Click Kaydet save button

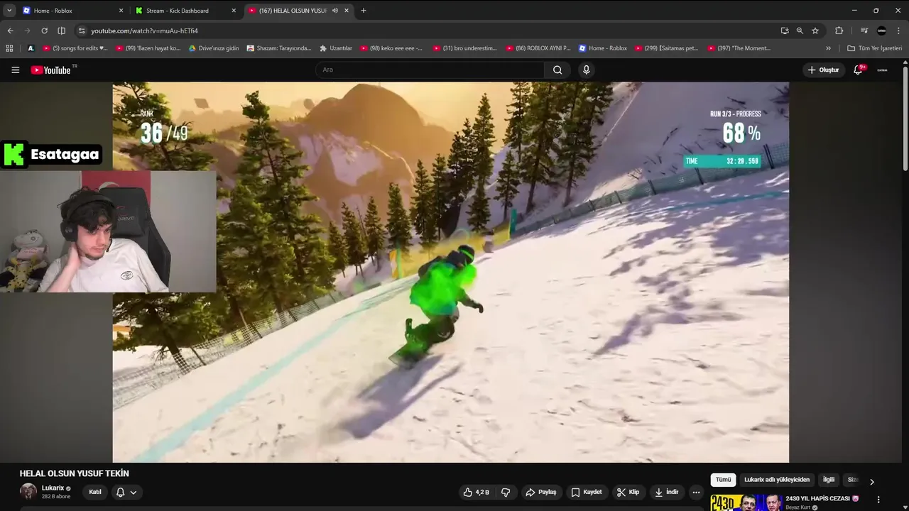click(587, 492)
